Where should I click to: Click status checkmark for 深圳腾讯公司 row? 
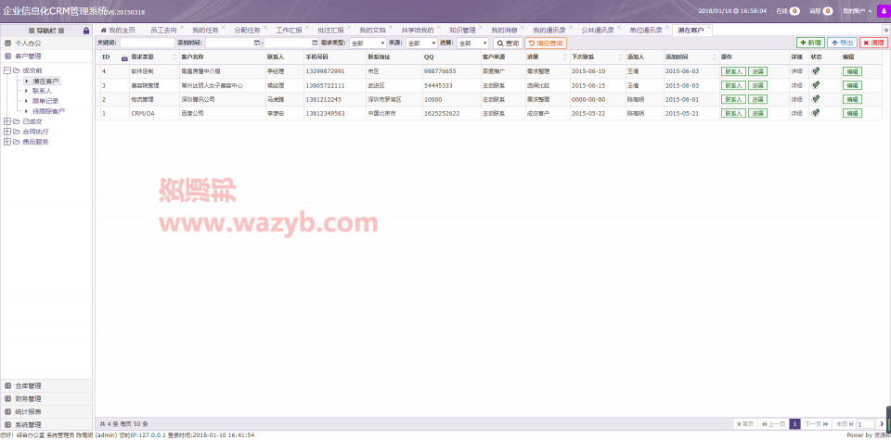coord(816,99)
